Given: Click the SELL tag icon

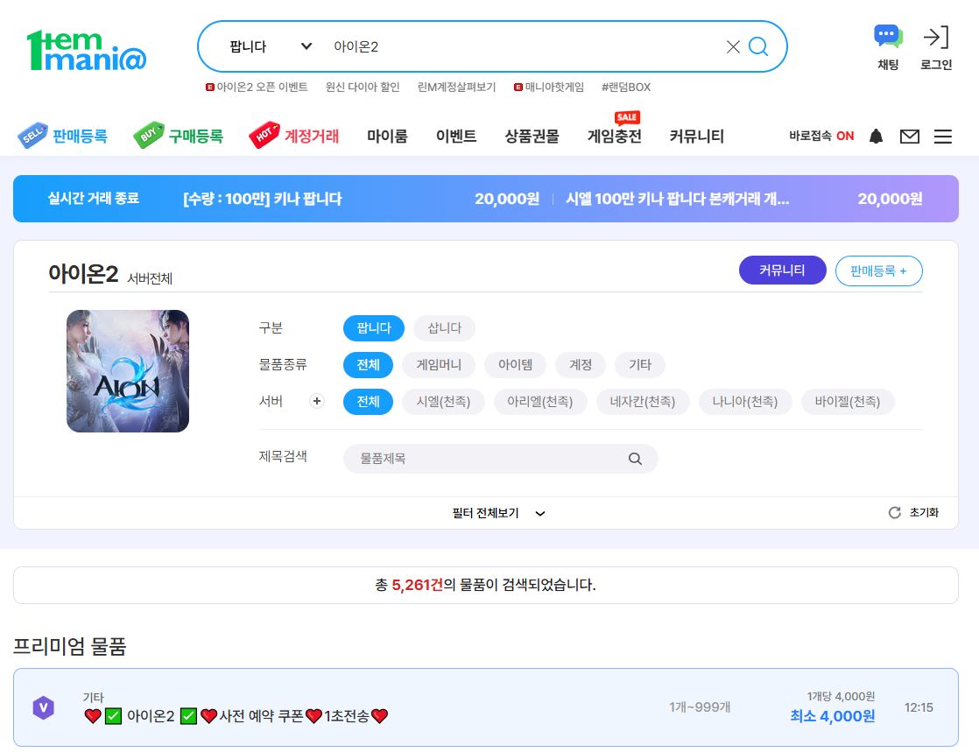Looking at the screenshot, I should point(32,135).
